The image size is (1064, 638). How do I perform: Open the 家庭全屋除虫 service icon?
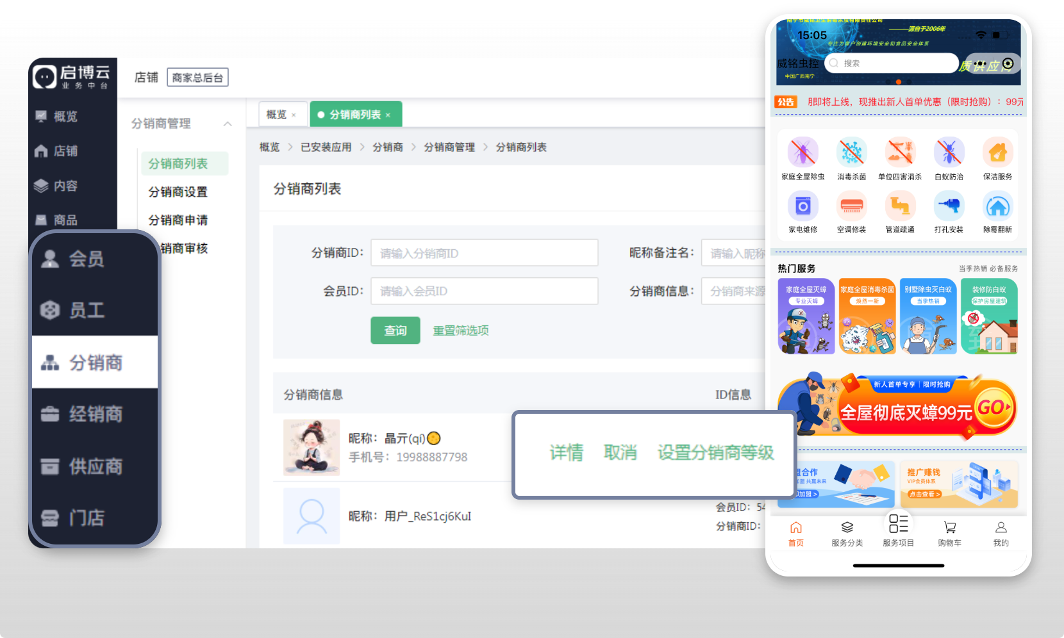802,153
